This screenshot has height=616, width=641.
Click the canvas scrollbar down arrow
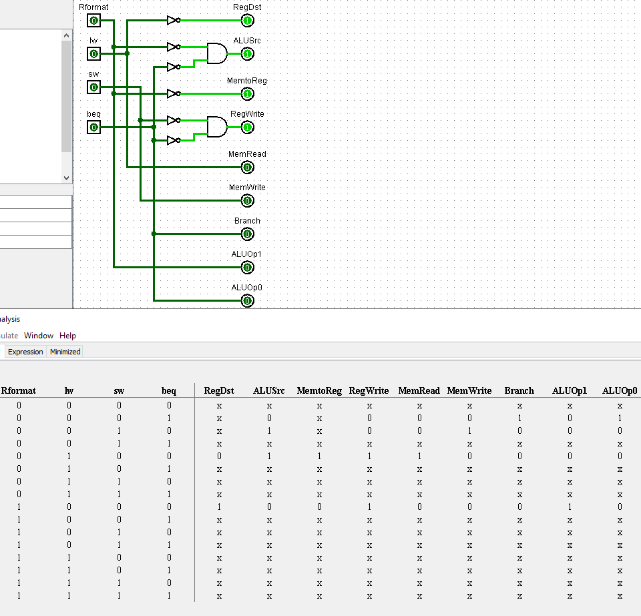coord(67,178)
